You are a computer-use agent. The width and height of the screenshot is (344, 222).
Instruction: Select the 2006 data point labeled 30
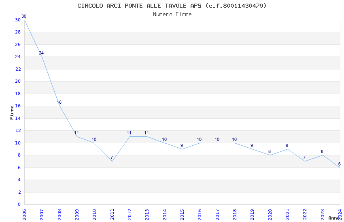24,17
